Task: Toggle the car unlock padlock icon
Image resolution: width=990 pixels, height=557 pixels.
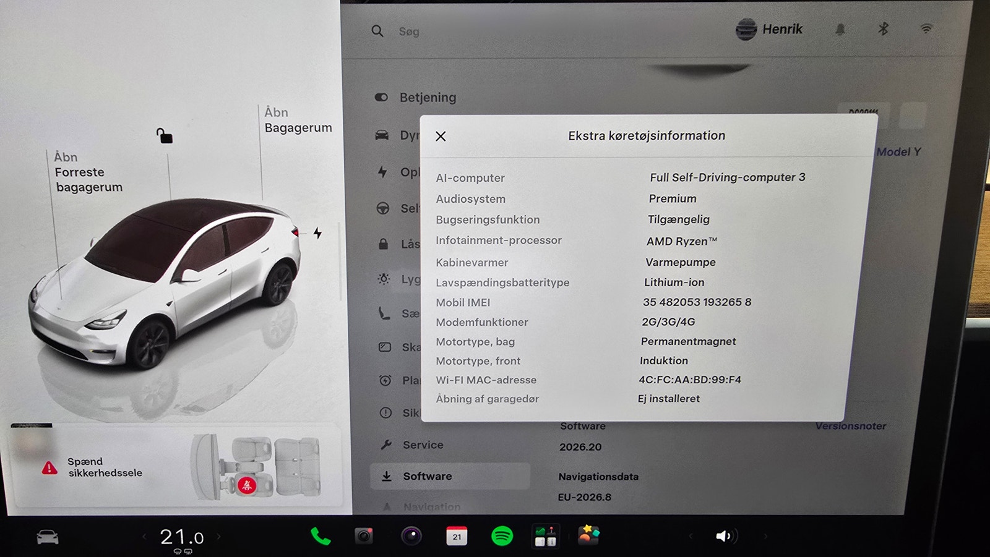Action: [164, 135]
